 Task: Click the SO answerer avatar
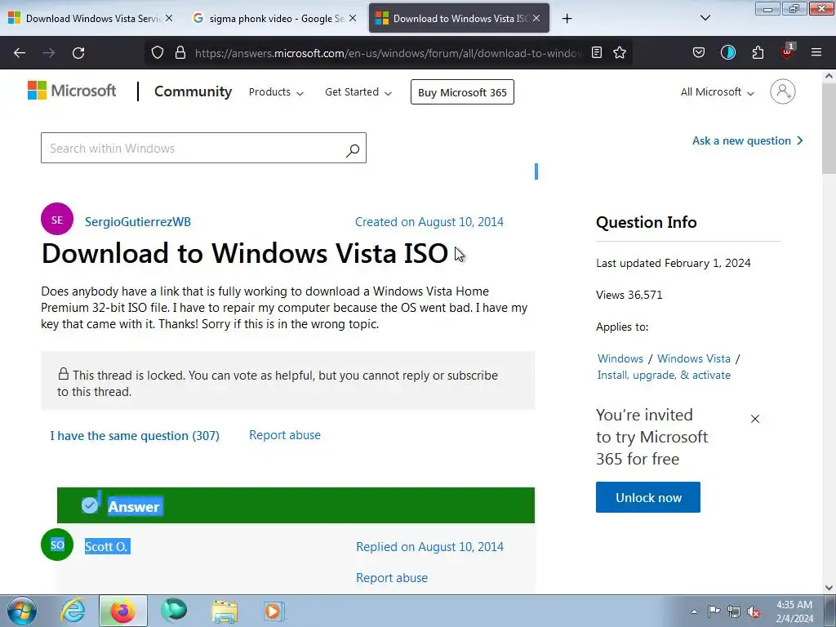(x=57, y=545)
